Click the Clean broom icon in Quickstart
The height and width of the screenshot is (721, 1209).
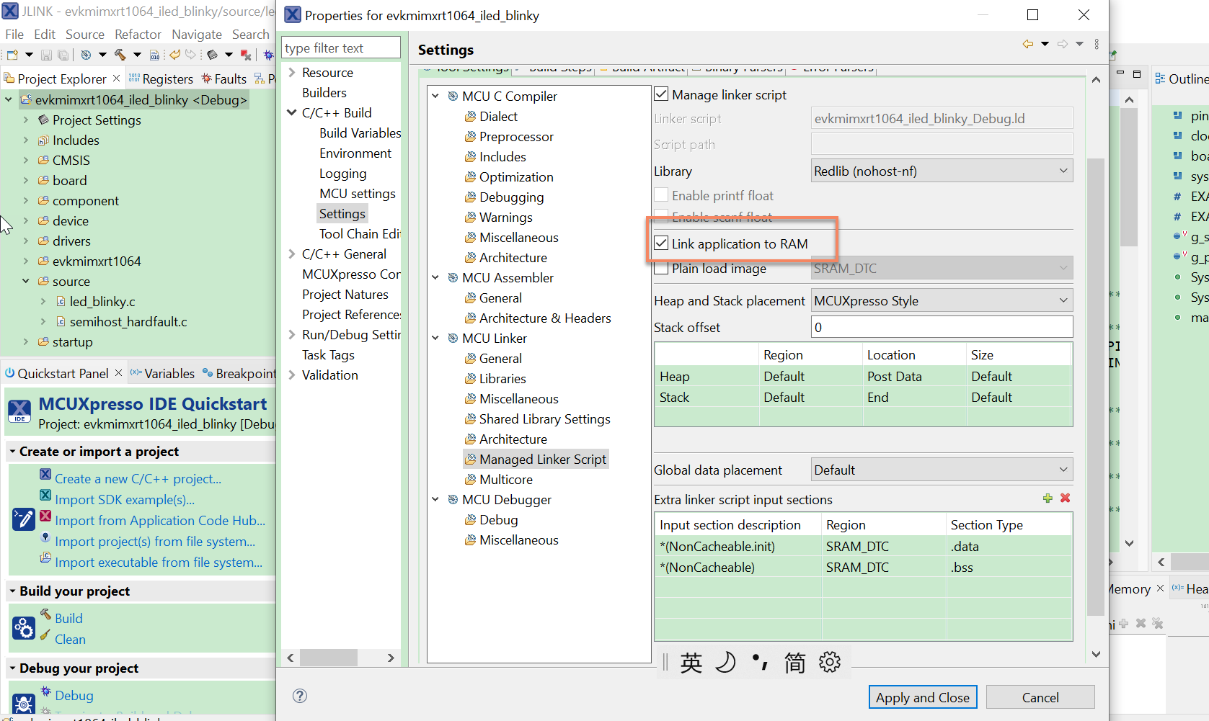(x=45, y=635)
